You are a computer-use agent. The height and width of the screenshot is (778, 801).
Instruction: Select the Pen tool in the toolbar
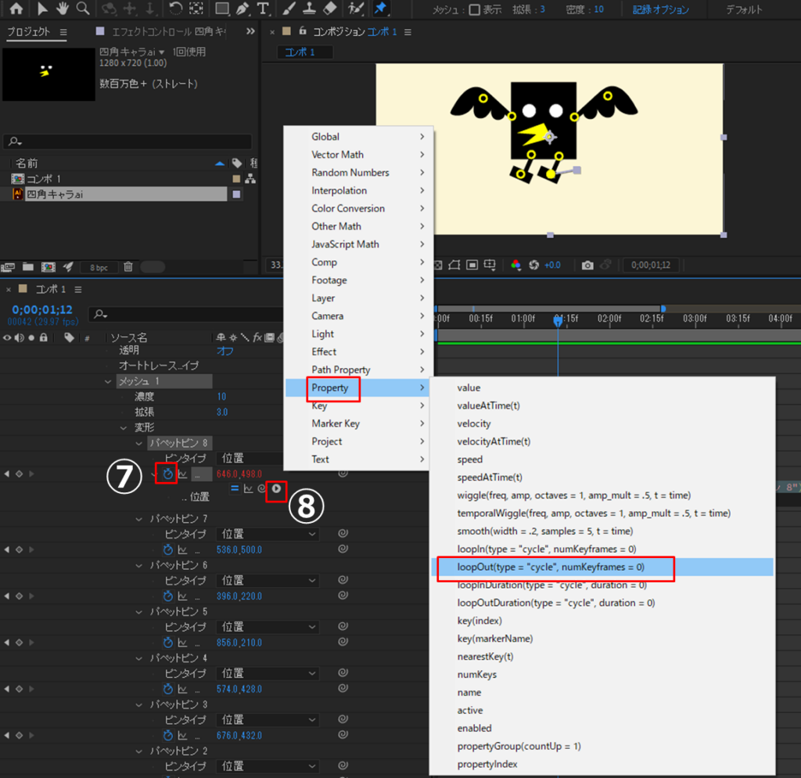pos(242,9)
